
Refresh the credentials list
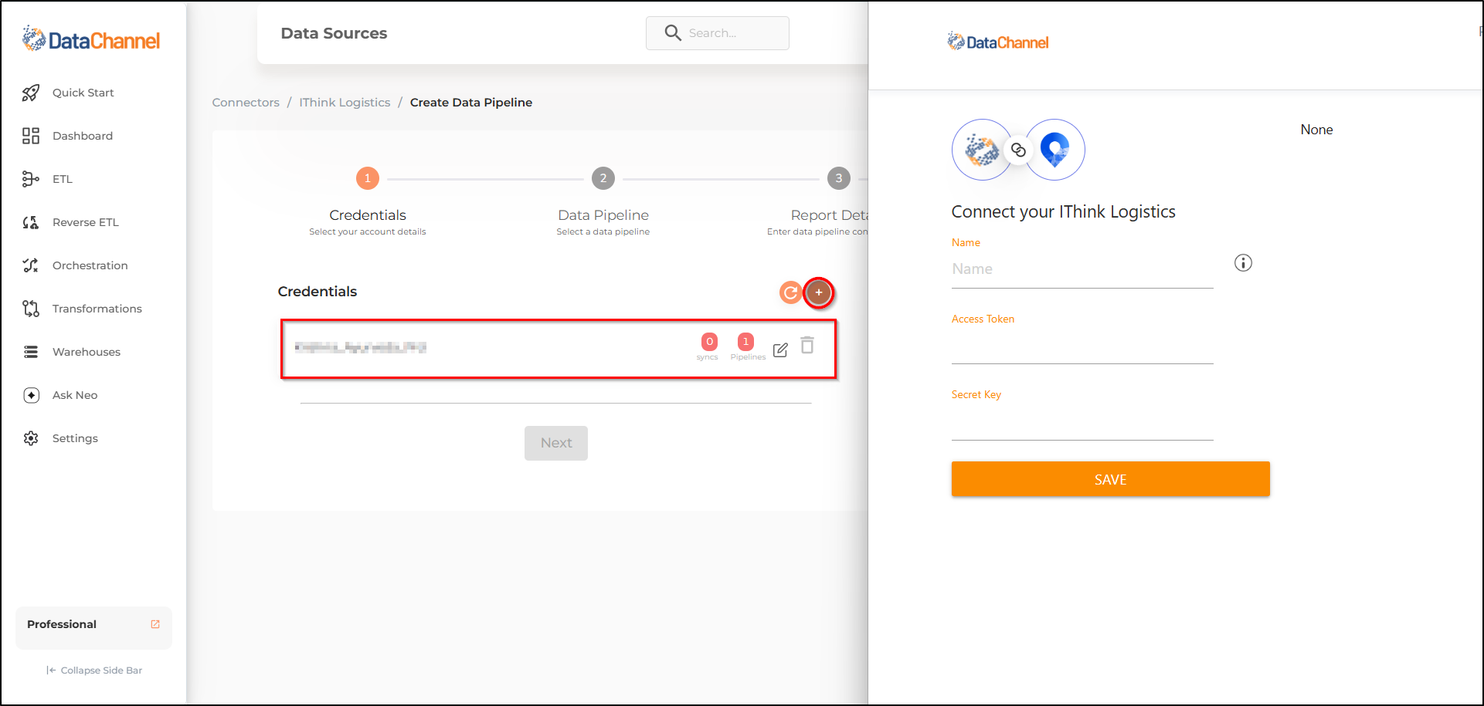[x=790, y=292]
